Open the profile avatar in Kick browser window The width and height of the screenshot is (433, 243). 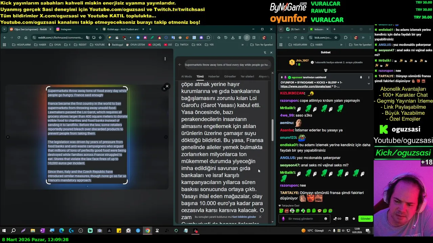tap(356, 37)
